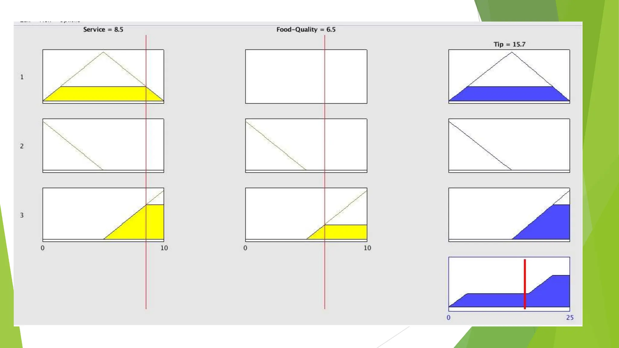Click rule number 3 label

tap(22, 215)
